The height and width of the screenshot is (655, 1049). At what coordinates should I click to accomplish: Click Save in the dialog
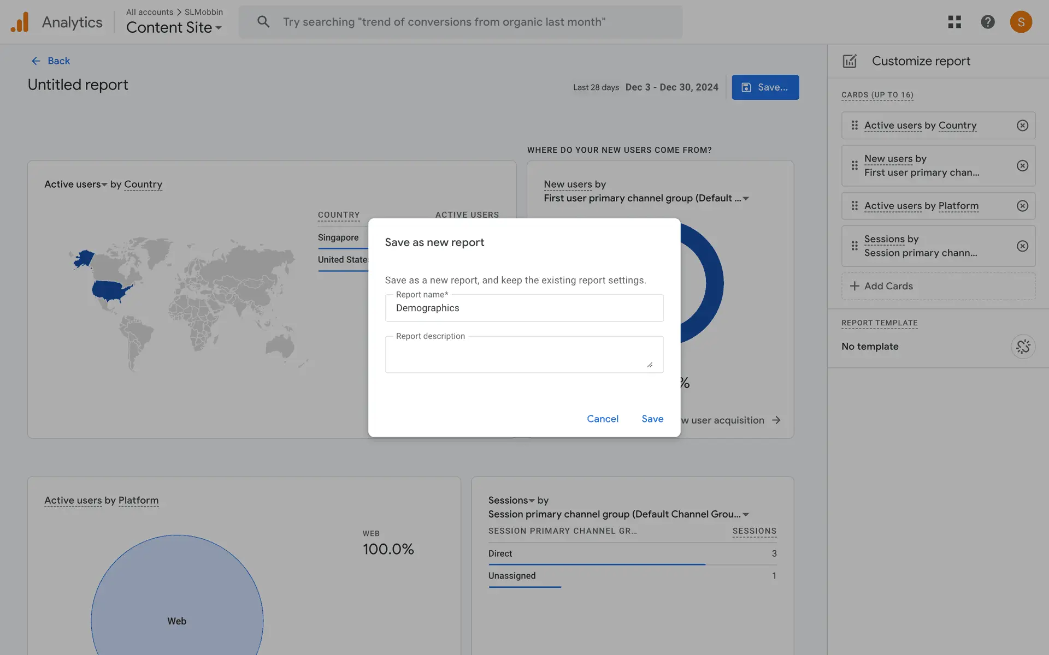(652, 419)
